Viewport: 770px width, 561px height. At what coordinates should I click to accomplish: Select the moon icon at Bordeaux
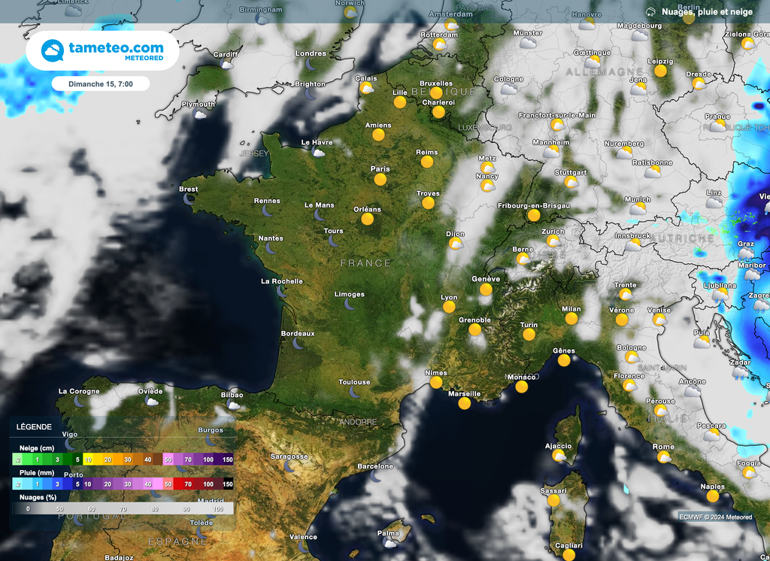click(x=299, y=344)
